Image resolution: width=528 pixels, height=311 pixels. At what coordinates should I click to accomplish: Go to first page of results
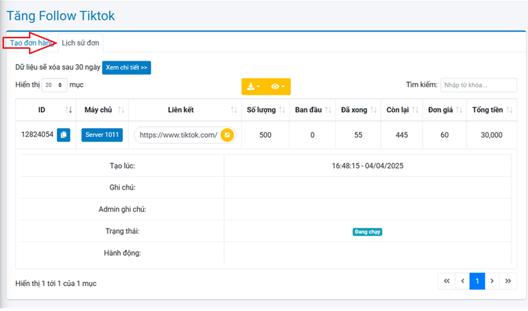(447, 281)
